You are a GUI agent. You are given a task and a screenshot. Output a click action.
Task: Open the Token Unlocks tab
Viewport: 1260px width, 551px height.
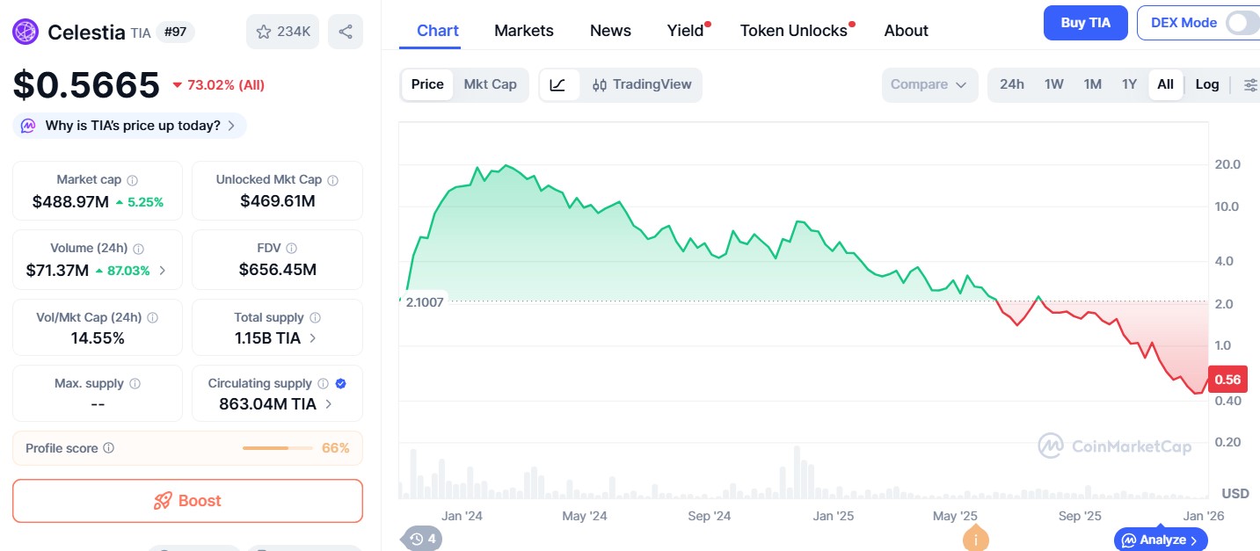click(792, 30)
